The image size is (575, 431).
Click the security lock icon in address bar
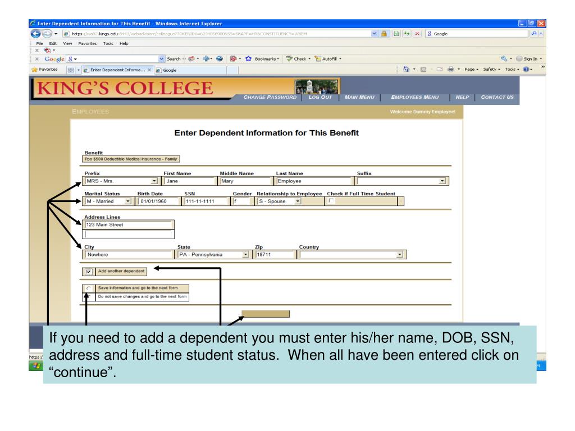tap(384, 34)
